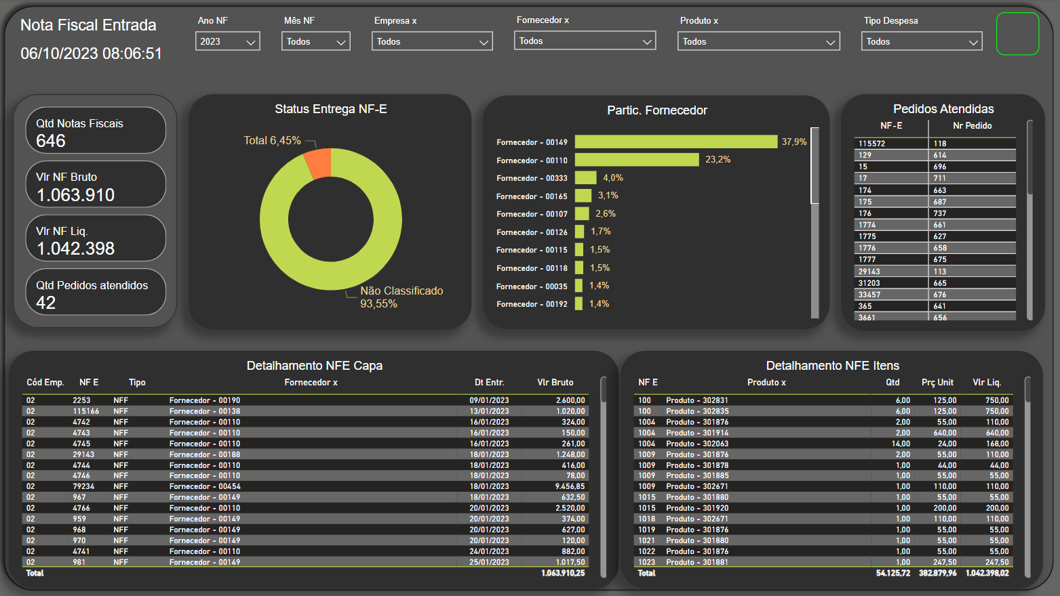Open the Fornecedor x filter dropdown
1060x596 pixels.
(x=585, y=41)
